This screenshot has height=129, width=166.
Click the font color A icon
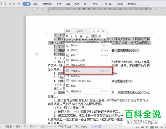87,36
